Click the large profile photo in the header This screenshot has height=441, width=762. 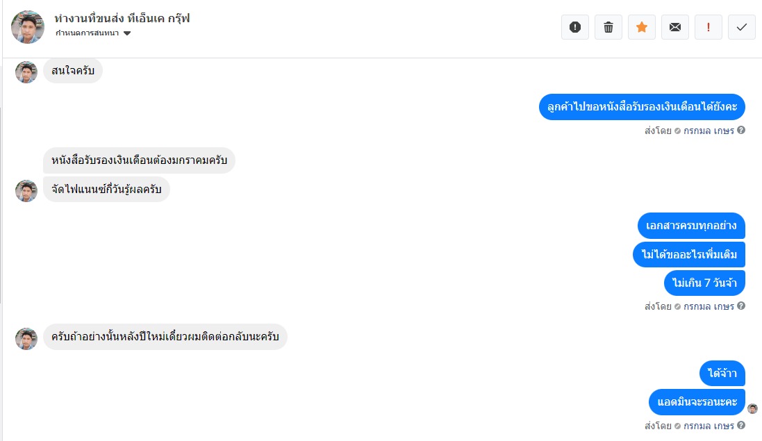pyautogui.click(x=28, y=27)
